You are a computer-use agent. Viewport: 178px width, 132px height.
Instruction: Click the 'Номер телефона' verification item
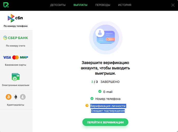(108, 99)
